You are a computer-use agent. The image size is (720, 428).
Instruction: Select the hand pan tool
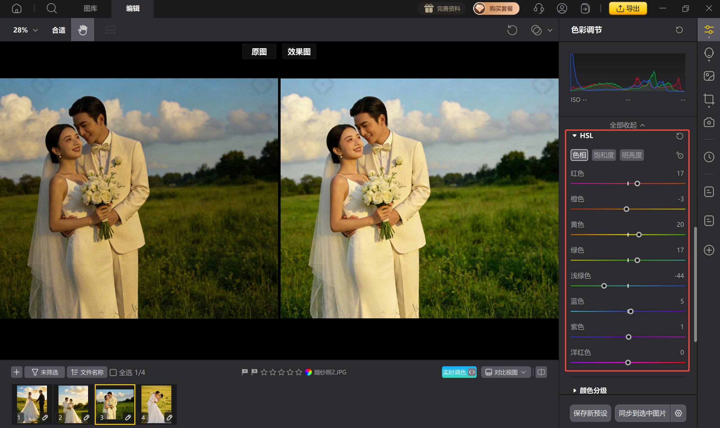[x=83, y=30]
